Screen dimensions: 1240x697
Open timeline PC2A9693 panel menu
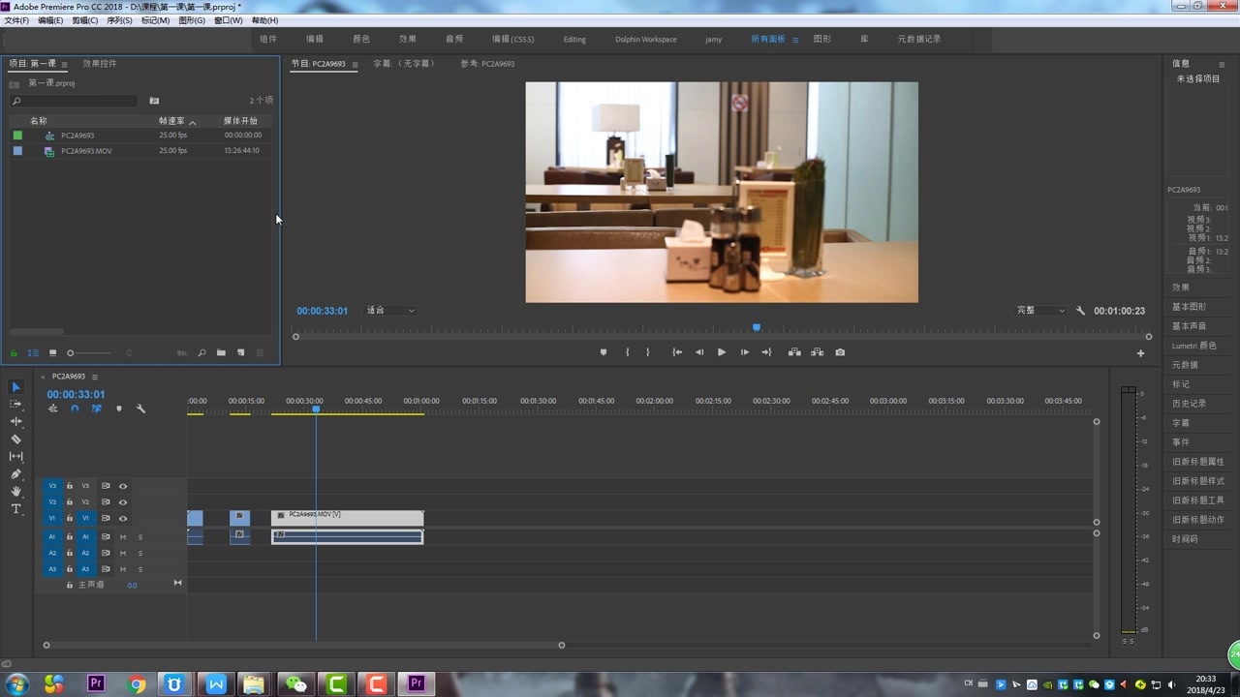[94, 377]
